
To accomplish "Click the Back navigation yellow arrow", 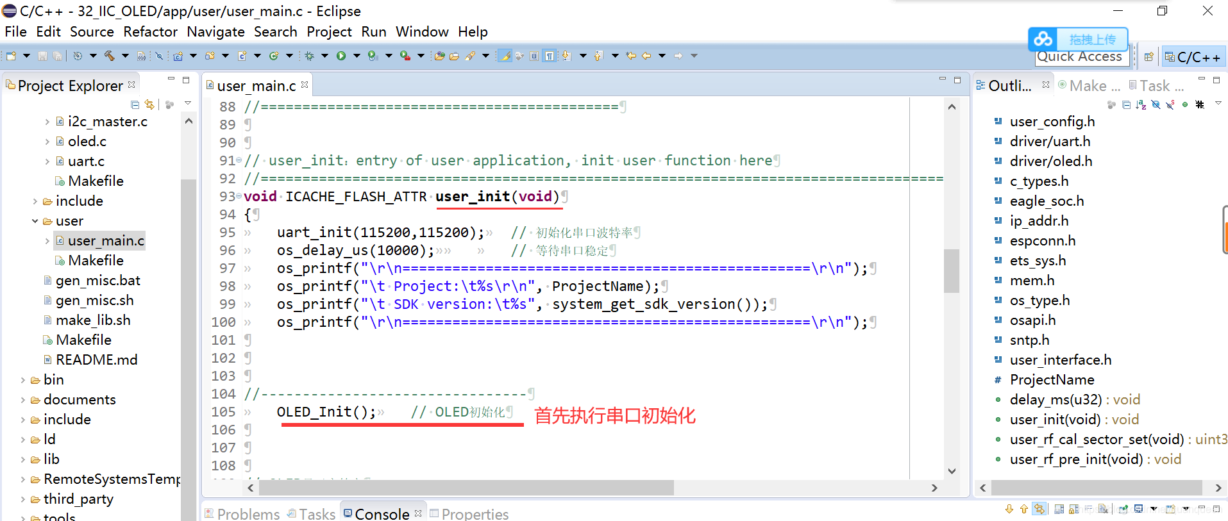I will (x=646, y=56).
